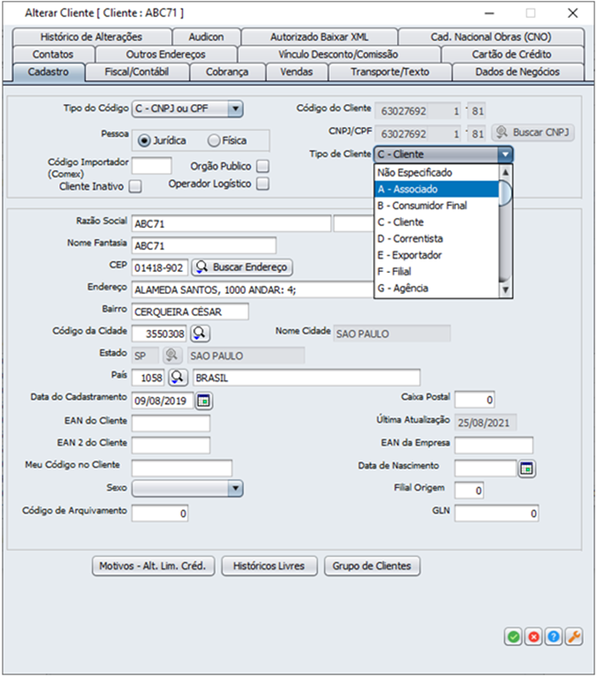
Task: Click the CEP input field
Action: coord(160,268)
